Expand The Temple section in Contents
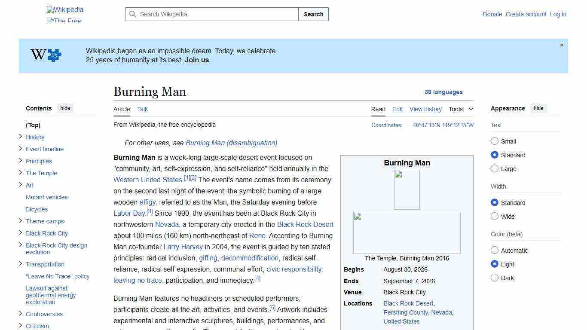 [21, 173]
